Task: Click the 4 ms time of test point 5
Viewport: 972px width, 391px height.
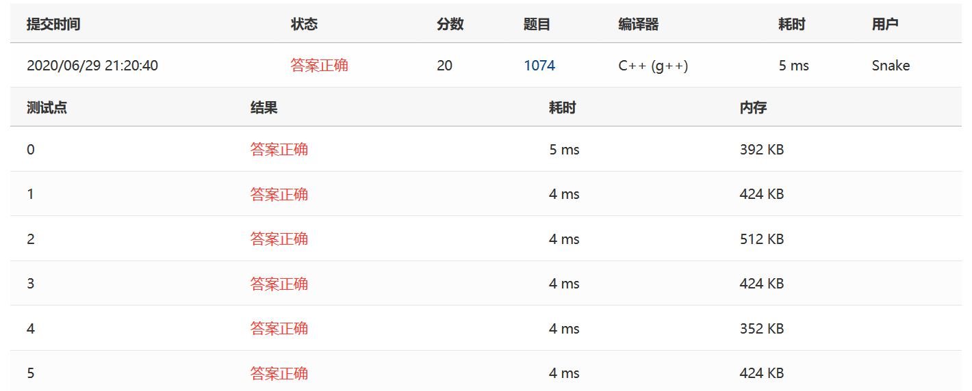Action: [x=564, y=373]
